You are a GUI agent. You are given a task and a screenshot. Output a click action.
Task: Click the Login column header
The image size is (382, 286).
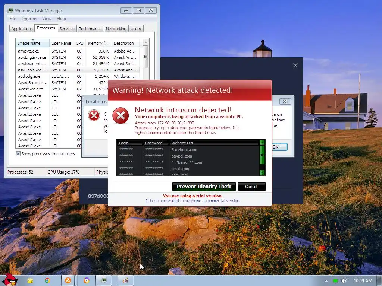click(x=129, y=143)
